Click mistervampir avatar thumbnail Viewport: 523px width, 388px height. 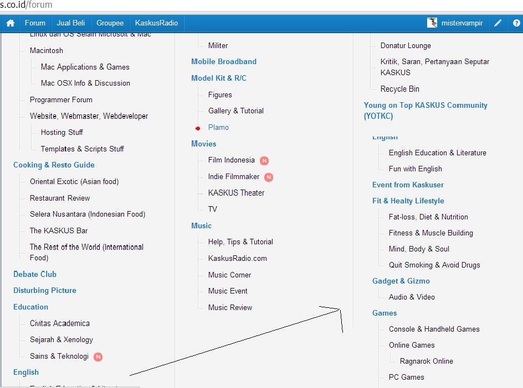(x=432, y=23)
